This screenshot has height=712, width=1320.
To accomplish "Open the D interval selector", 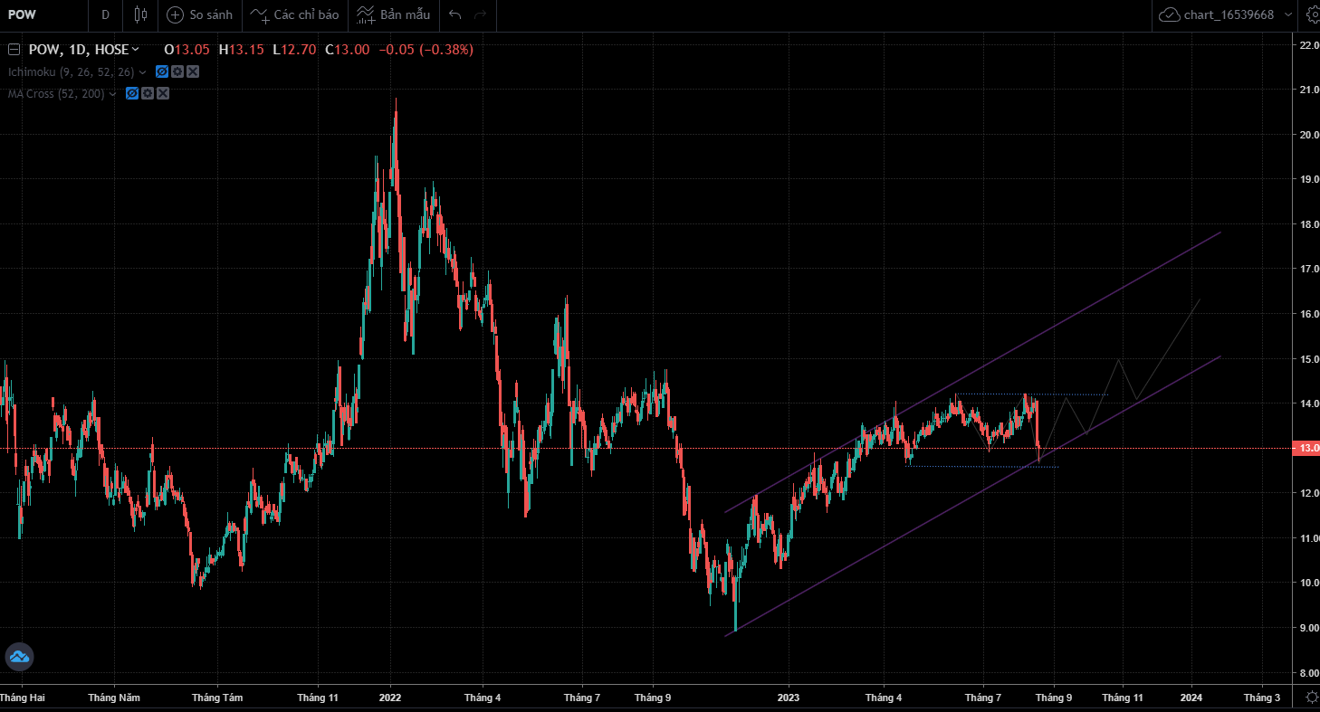I will click(106, 14).
